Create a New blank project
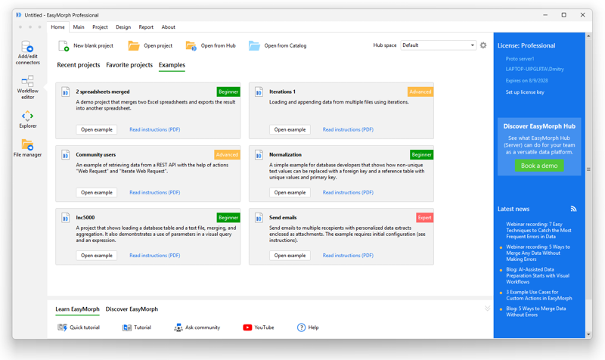The image size is (605, 360). coord(85,45)
